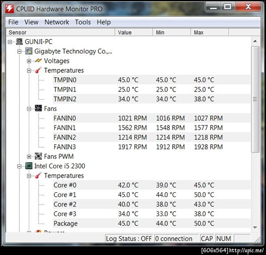This screenshot has width=266, height=255.
Task: Close the CPUID Hardware Monitor window
Action: [x=248, y=7]
